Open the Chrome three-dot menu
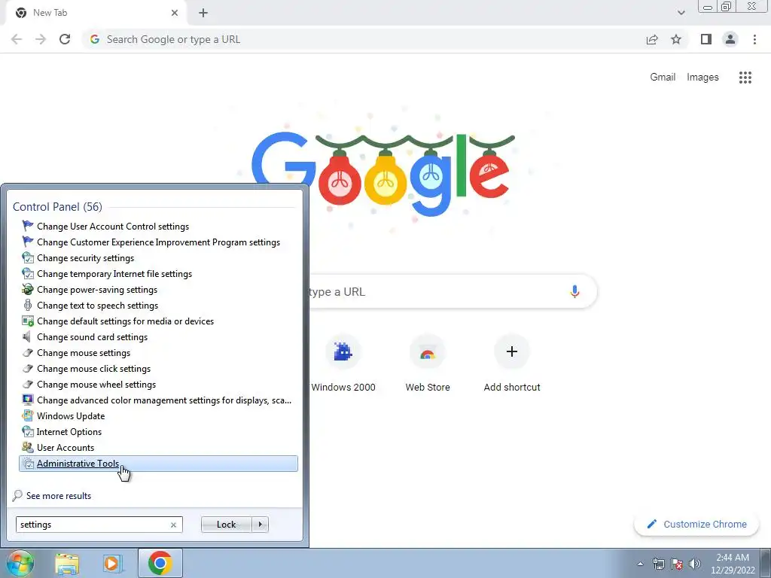Image resolution: width=771 pixels, height=578 pixels. 754,39
